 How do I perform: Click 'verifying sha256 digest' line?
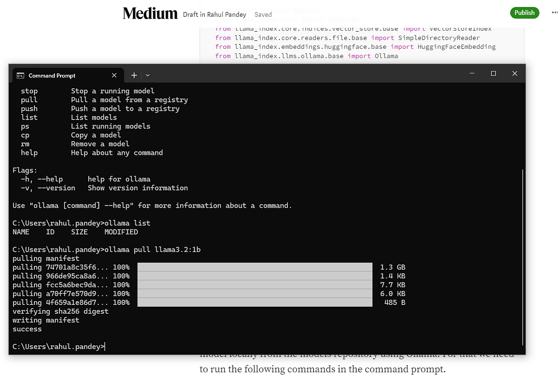60,311
